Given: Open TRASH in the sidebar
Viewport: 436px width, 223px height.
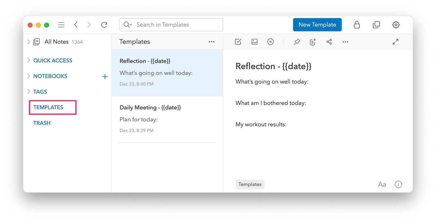Looking at the screenshot, I should pos(42,123).
